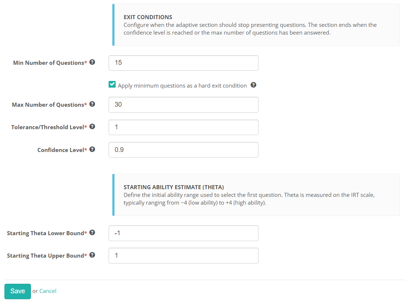Cancel editing via the Cancel link
The image size is (405, 304).
pos(48,291)
